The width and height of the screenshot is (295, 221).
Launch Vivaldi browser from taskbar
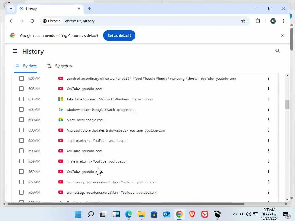click(x=205, y=214)
